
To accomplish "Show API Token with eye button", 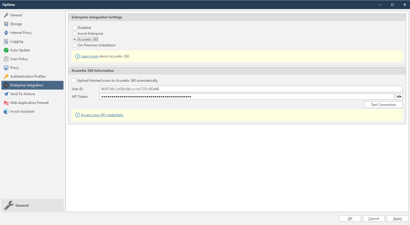I will click(x=399, y=97).
